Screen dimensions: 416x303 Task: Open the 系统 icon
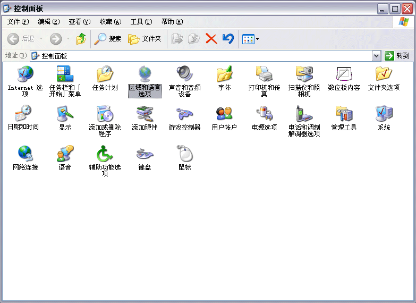click(x=384, y=114)
